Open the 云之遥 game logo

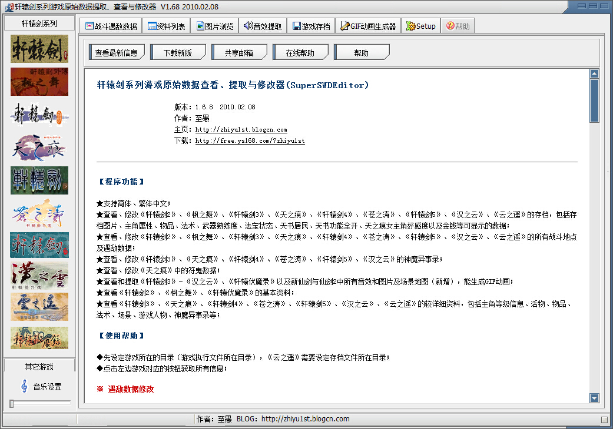click(x=39, y=307)
